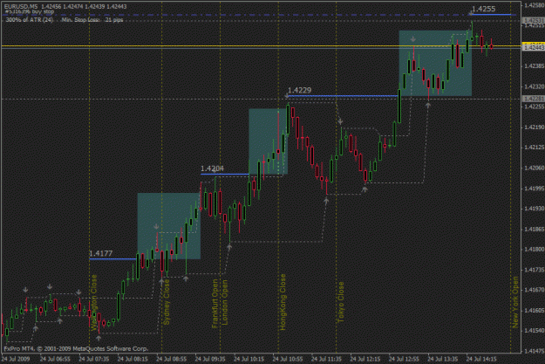Click the HongKong Close session label
The width and height of the screenshot is (545, 364).
point(283,302)
